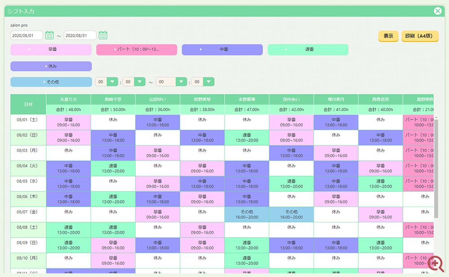Select the 休み shift type button
The image size is (449, 277).
pos(51,66)
